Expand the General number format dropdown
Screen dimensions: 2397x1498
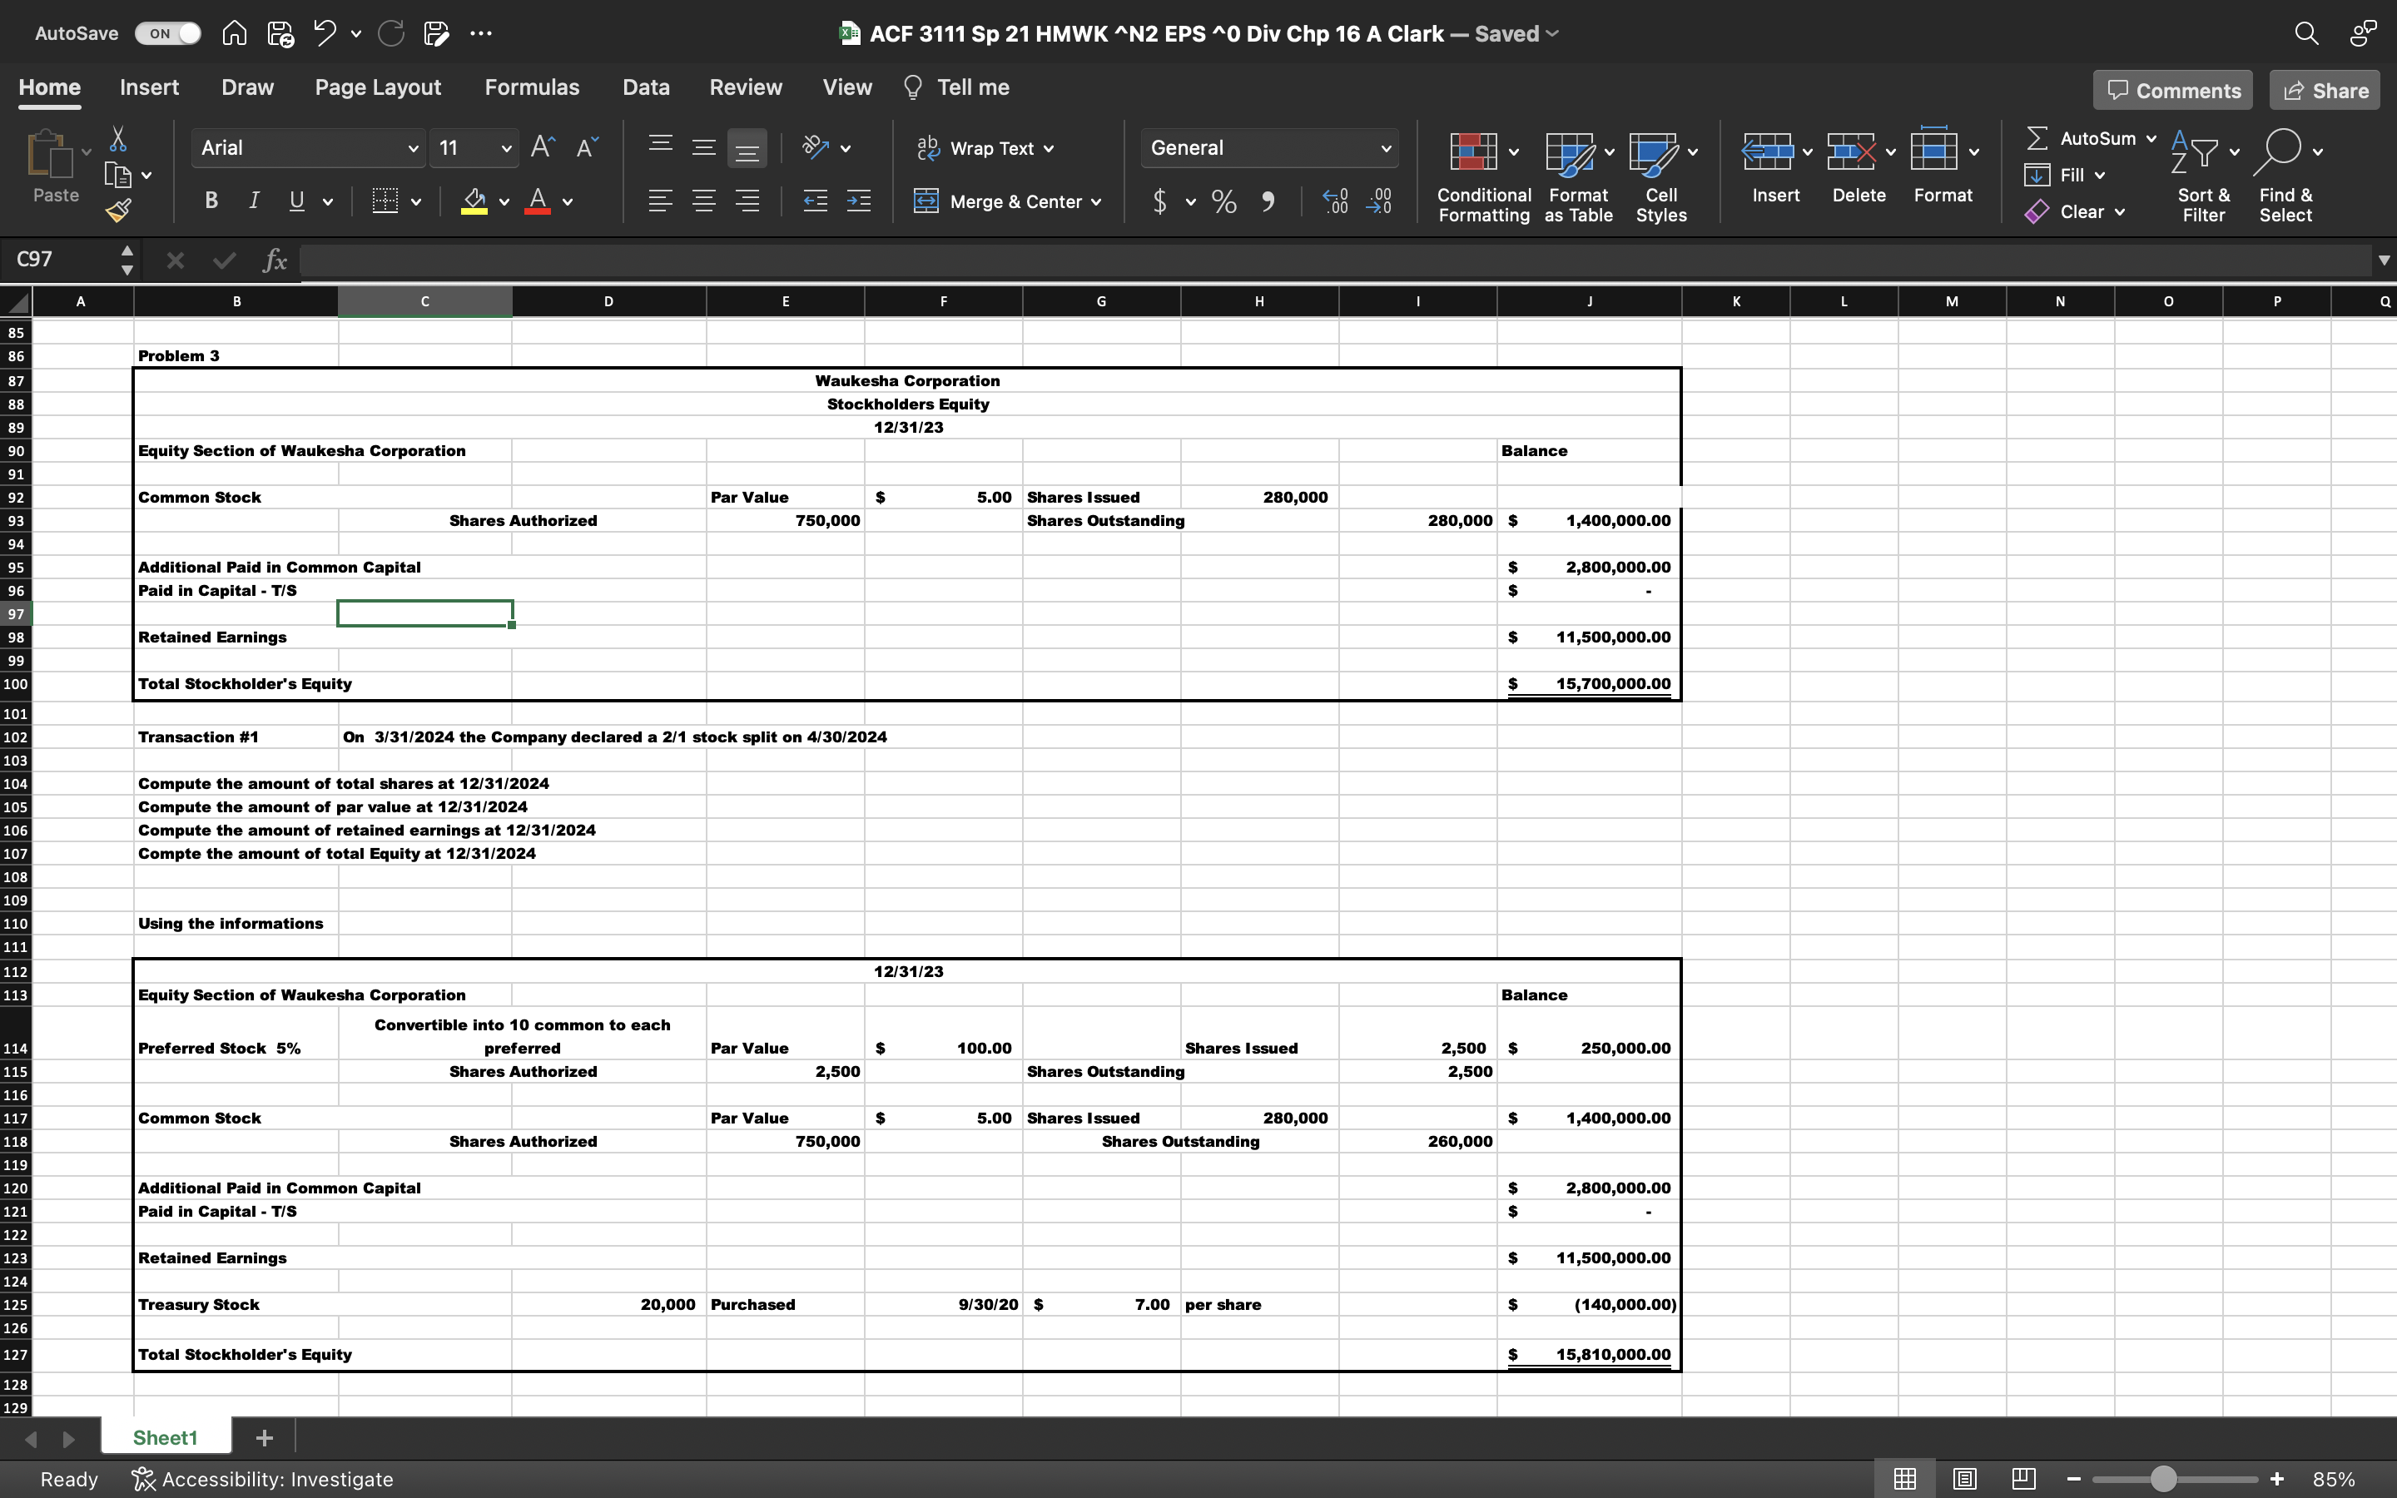[1385, 149]
